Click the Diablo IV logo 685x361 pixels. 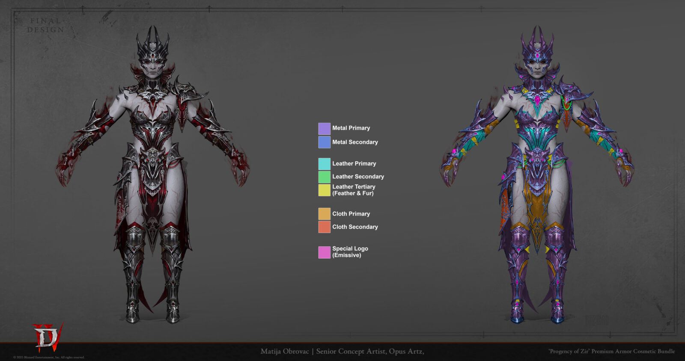pyautogui.click(x=48, y=336)
